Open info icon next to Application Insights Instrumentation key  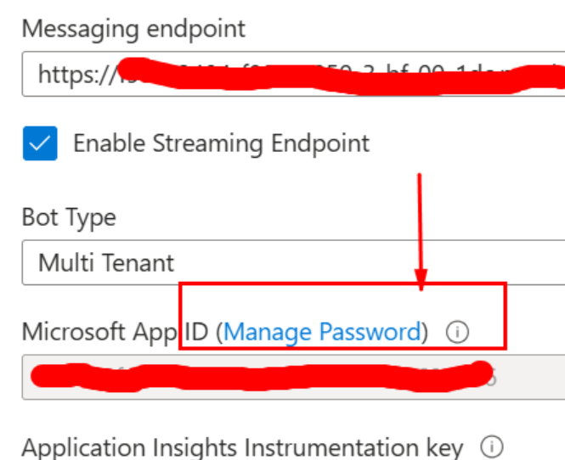(x=491, y=446)
